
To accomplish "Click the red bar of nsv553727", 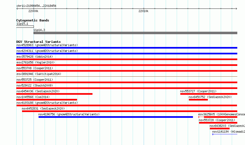I will pos(209,94).
